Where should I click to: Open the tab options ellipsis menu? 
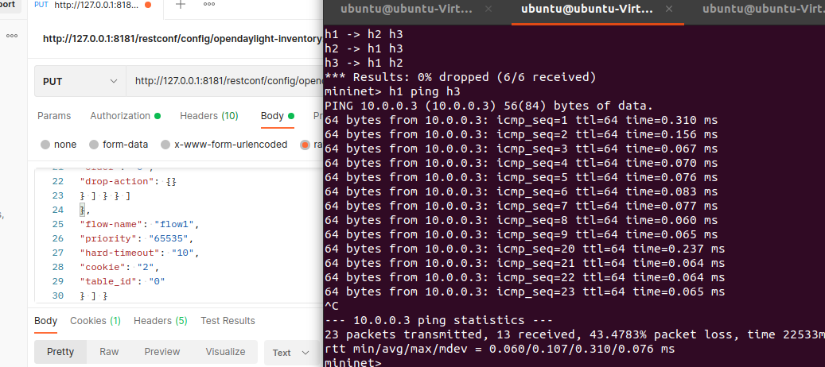pyautogui.click(x=209, y=4)
